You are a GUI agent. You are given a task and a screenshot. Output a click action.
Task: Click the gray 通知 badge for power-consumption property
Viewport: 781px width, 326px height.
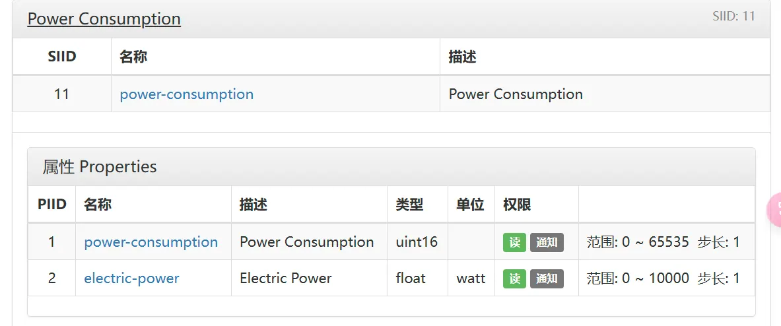(x=547, y=242)
